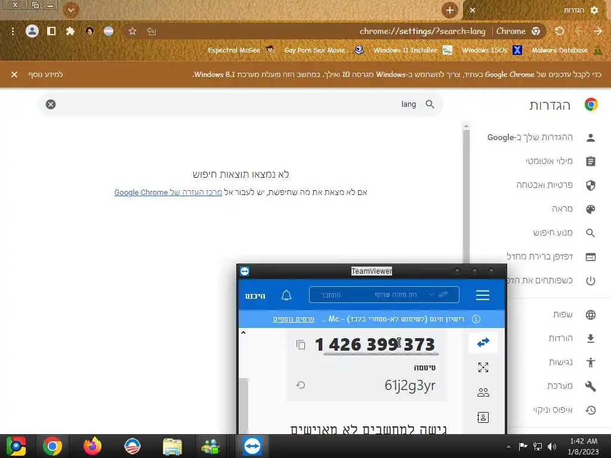The width and height of the screenshot is (611, 458).
Task: Select TeamViewer remote control arrows tab
Action: pyautogui.click(x=483, y=343)
